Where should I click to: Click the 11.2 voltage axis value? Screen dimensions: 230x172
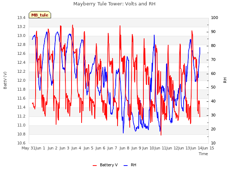point(22,116)
